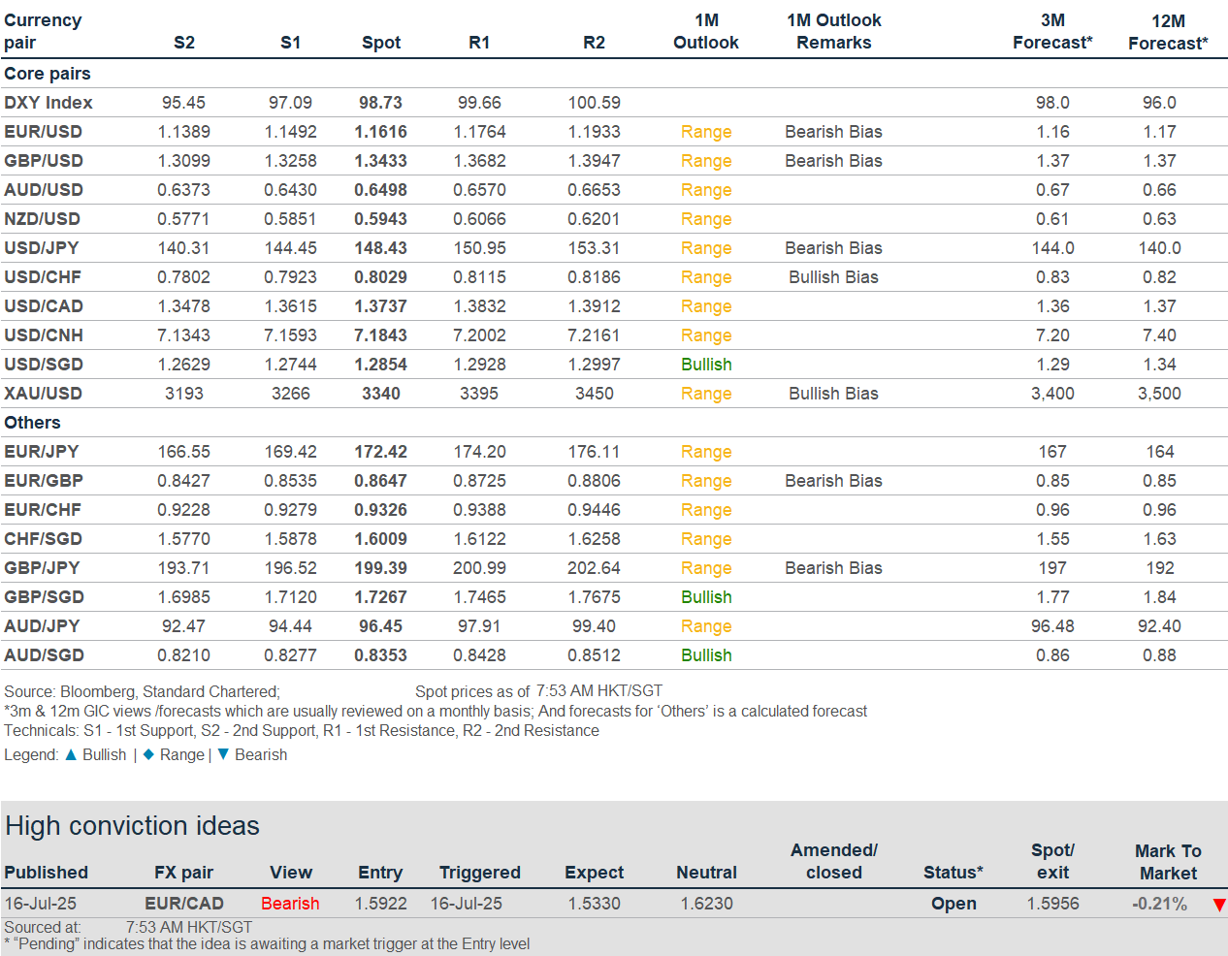This screenshot has height=956, width=1228.
Task: Click the GBP/JPY Bearish Bias remark
Action: 834,568
